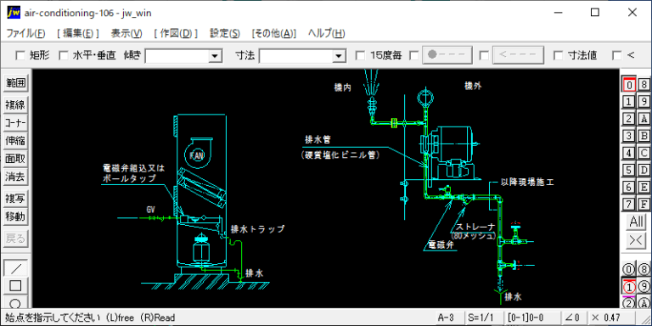
Task: Select layer 1 square button
Action: pos(629,102)
